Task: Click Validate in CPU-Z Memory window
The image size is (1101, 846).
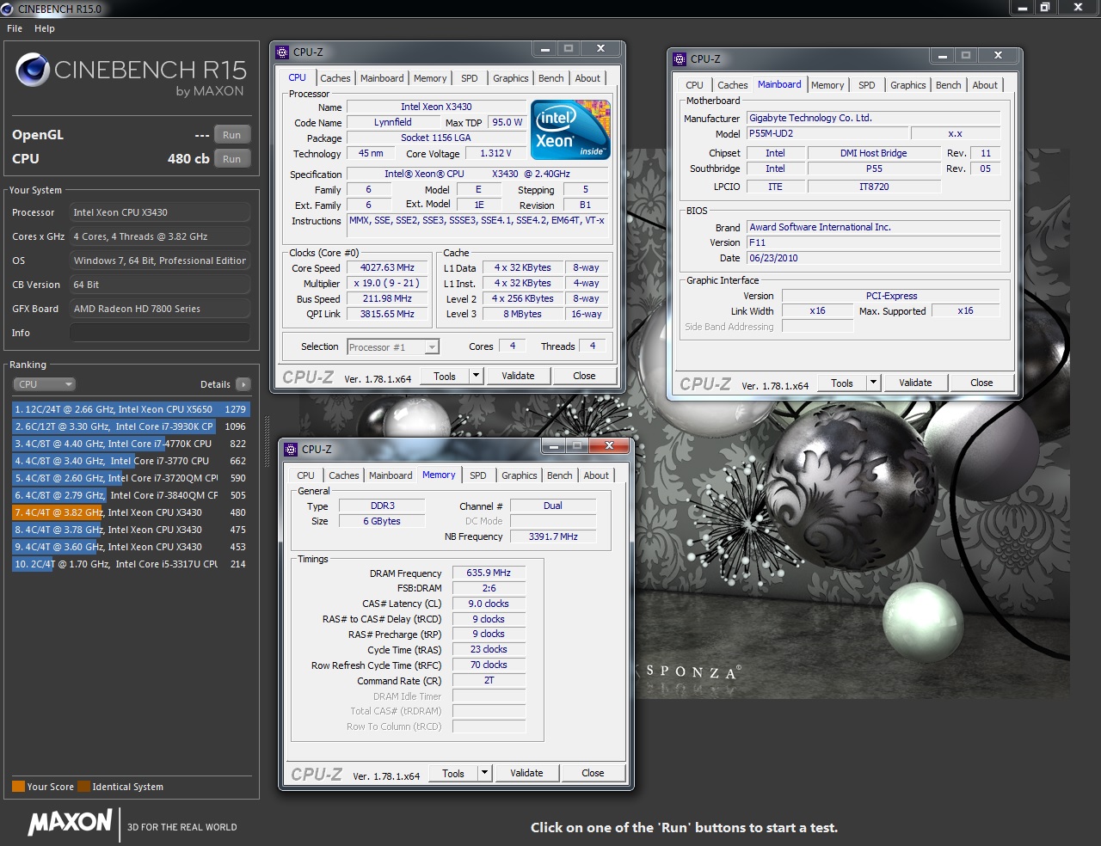Action: (526, 773)
